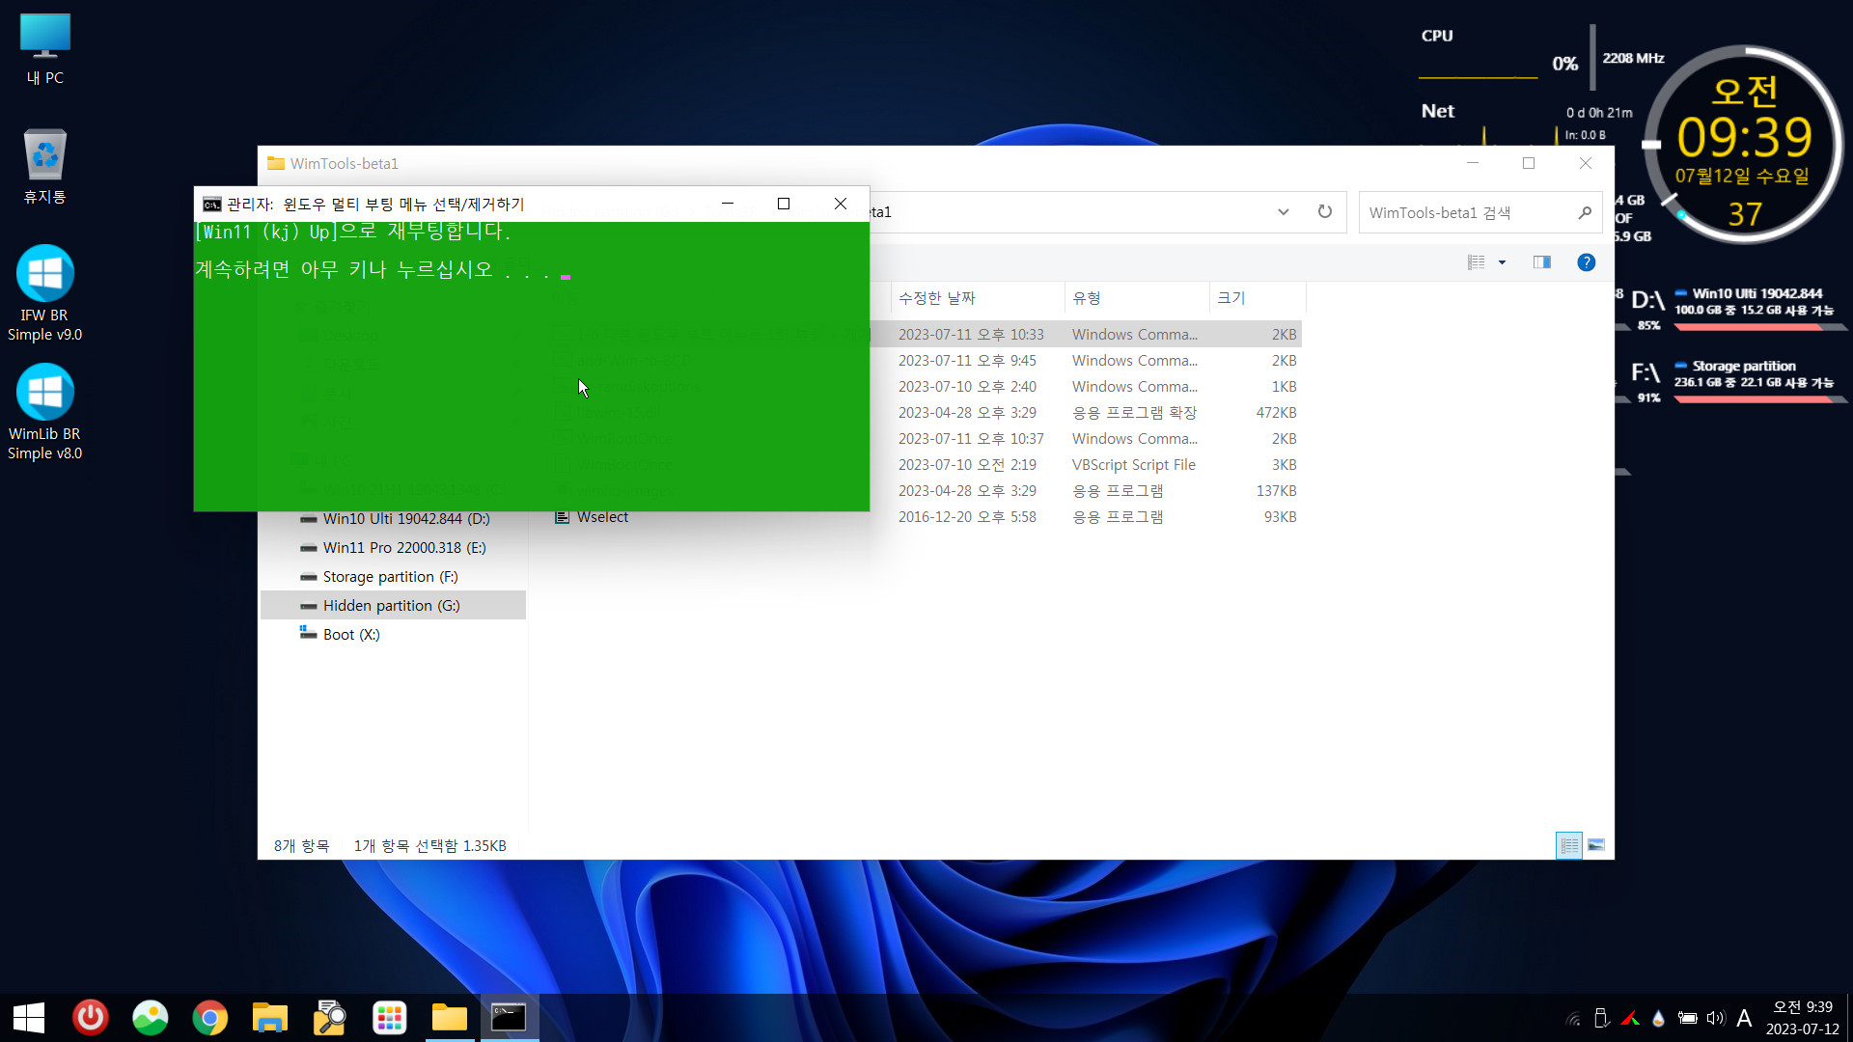Select Hidden partition (G:) in the tree
This screenshot has width=1853, height=1042.
391,606
